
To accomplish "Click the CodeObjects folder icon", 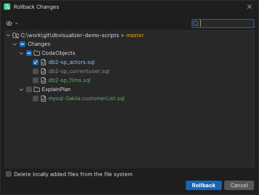I will [x=36, y=53].
